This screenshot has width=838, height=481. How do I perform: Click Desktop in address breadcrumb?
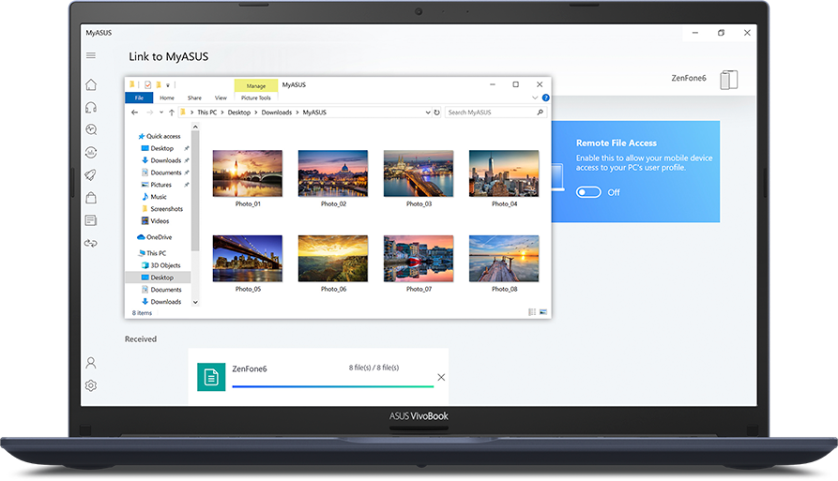(239, 113)
